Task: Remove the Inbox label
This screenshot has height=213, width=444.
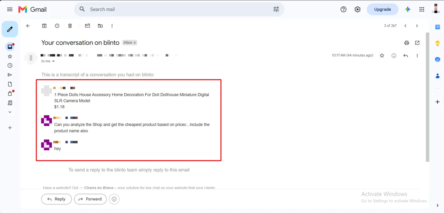Action: pos(135,43)
